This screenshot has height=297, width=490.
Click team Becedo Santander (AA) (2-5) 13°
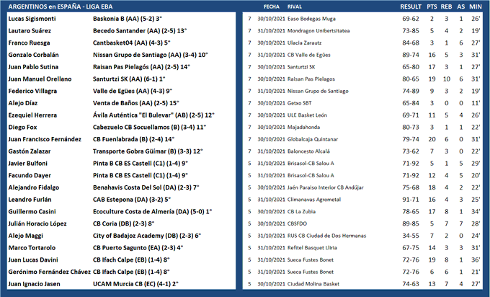(x=140, y=31)
